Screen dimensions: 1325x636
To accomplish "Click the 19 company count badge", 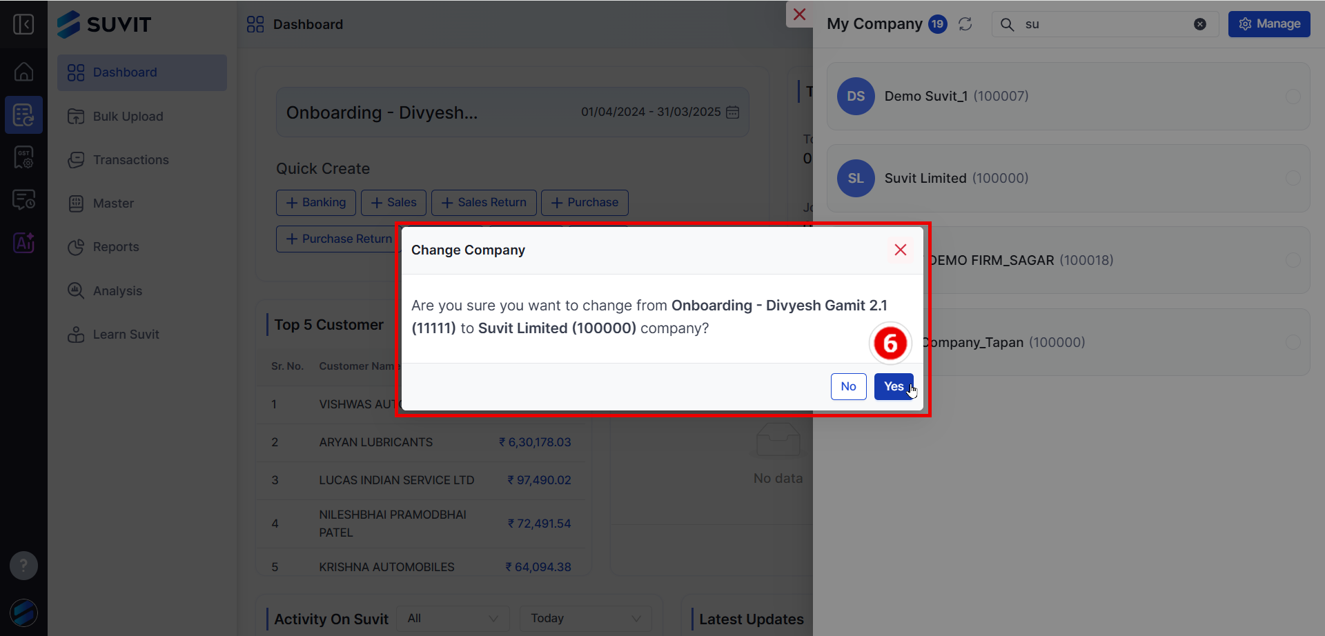I will pos(937,24).
